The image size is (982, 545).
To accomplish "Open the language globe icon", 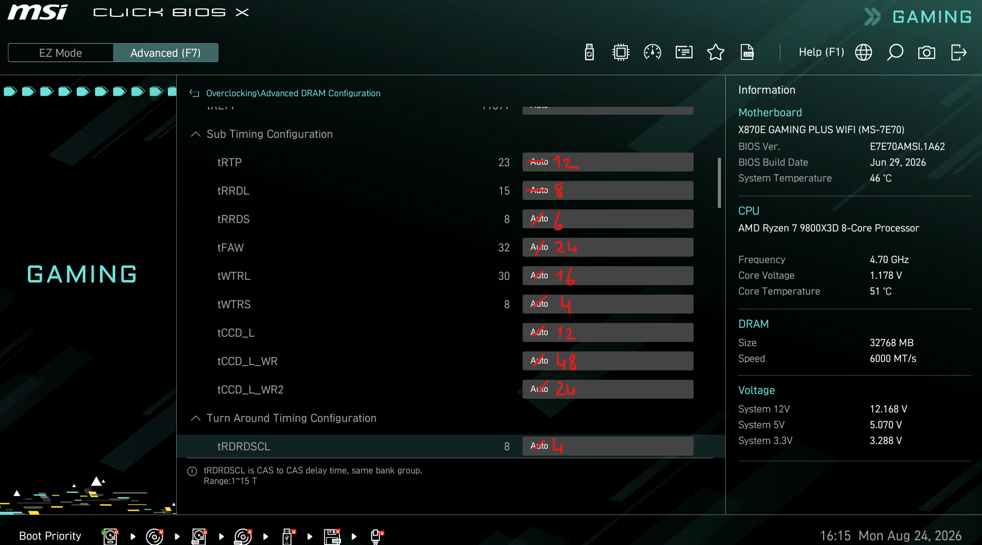I will (864, 53).
